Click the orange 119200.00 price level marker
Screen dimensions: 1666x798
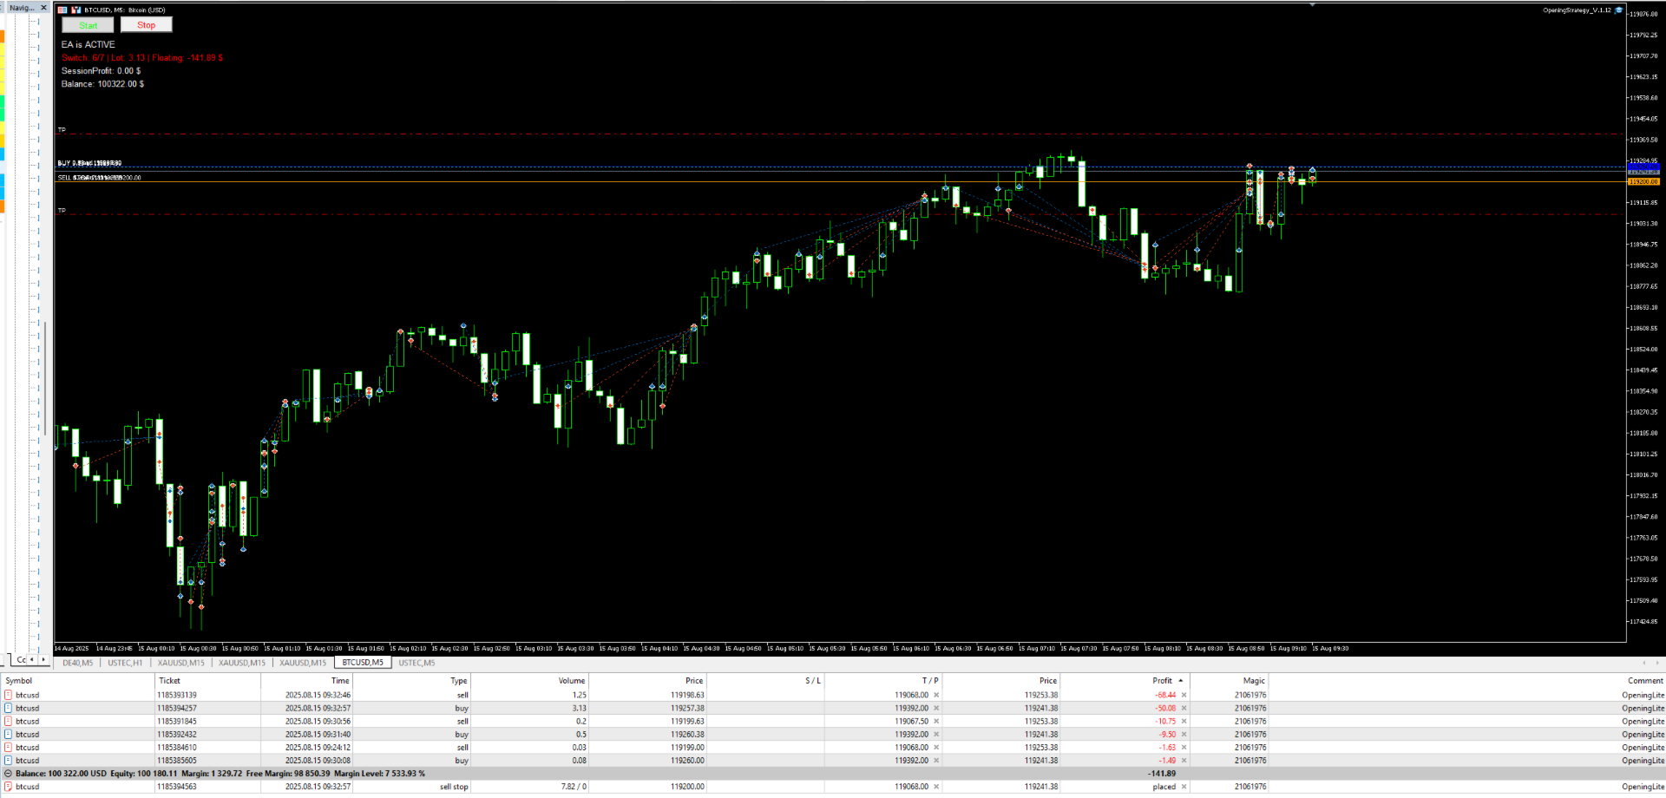(x=1643, y=181)
